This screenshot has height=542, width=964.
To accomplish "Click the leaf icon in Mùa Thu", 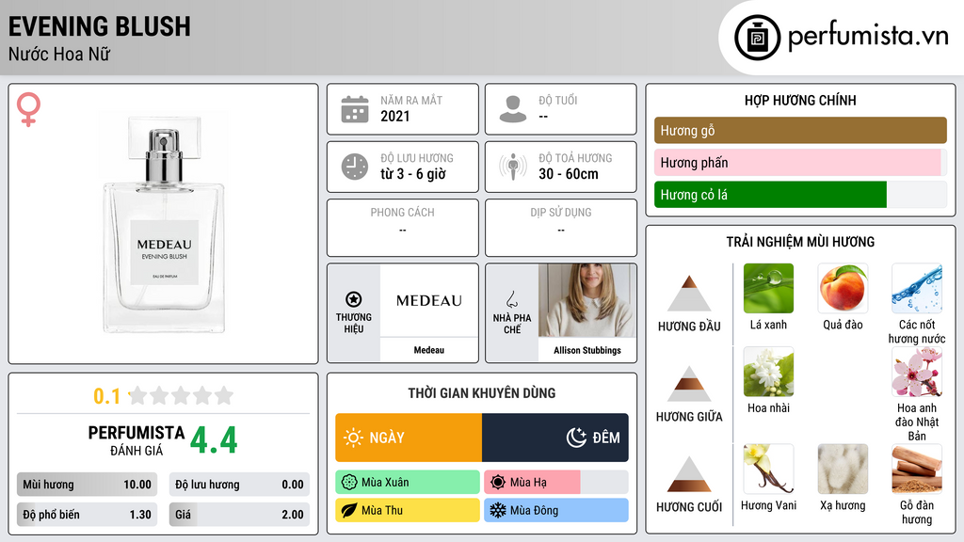I will click(349, 510).
